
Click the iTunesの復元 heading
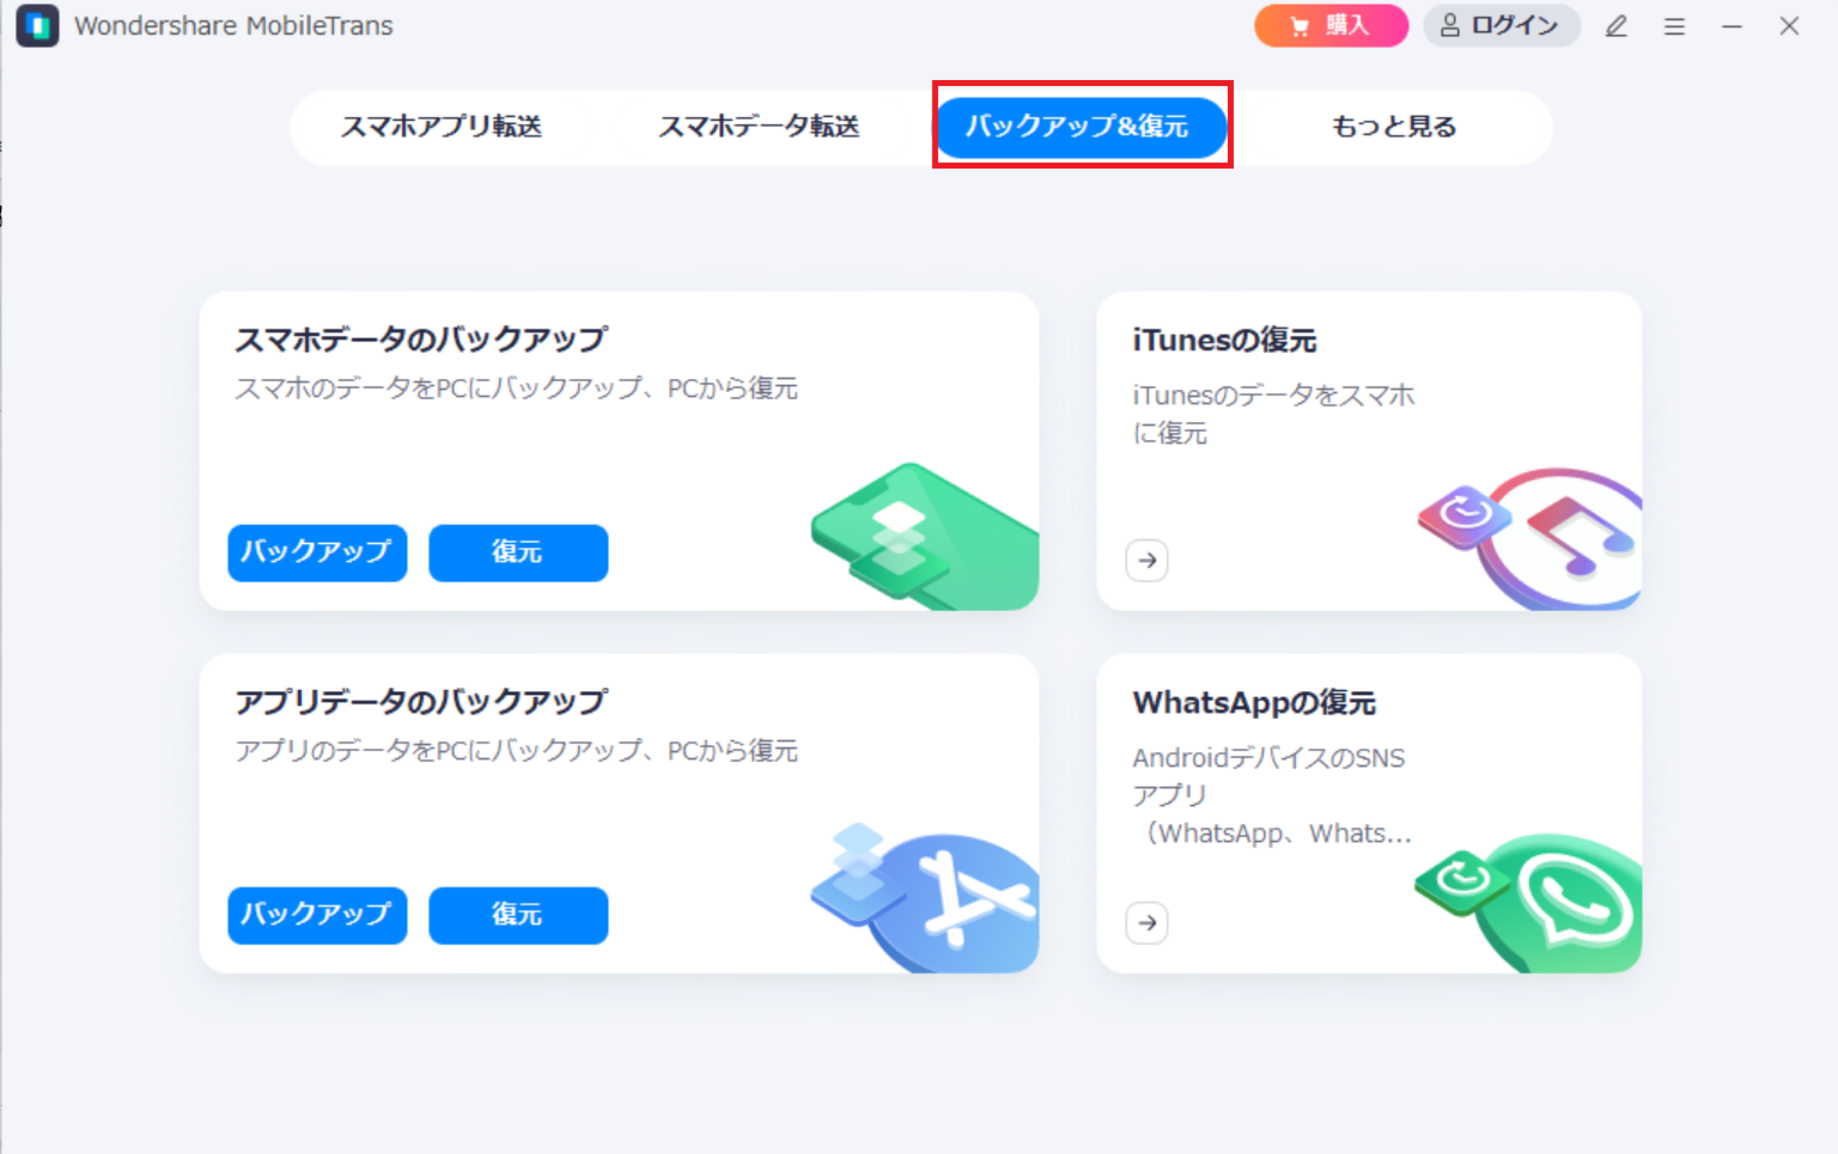tap(1224, 340)
